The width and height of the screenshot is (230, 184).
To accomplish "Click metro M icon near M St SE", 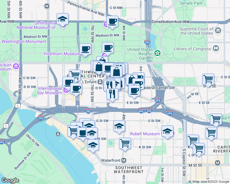I will point(217,163).
